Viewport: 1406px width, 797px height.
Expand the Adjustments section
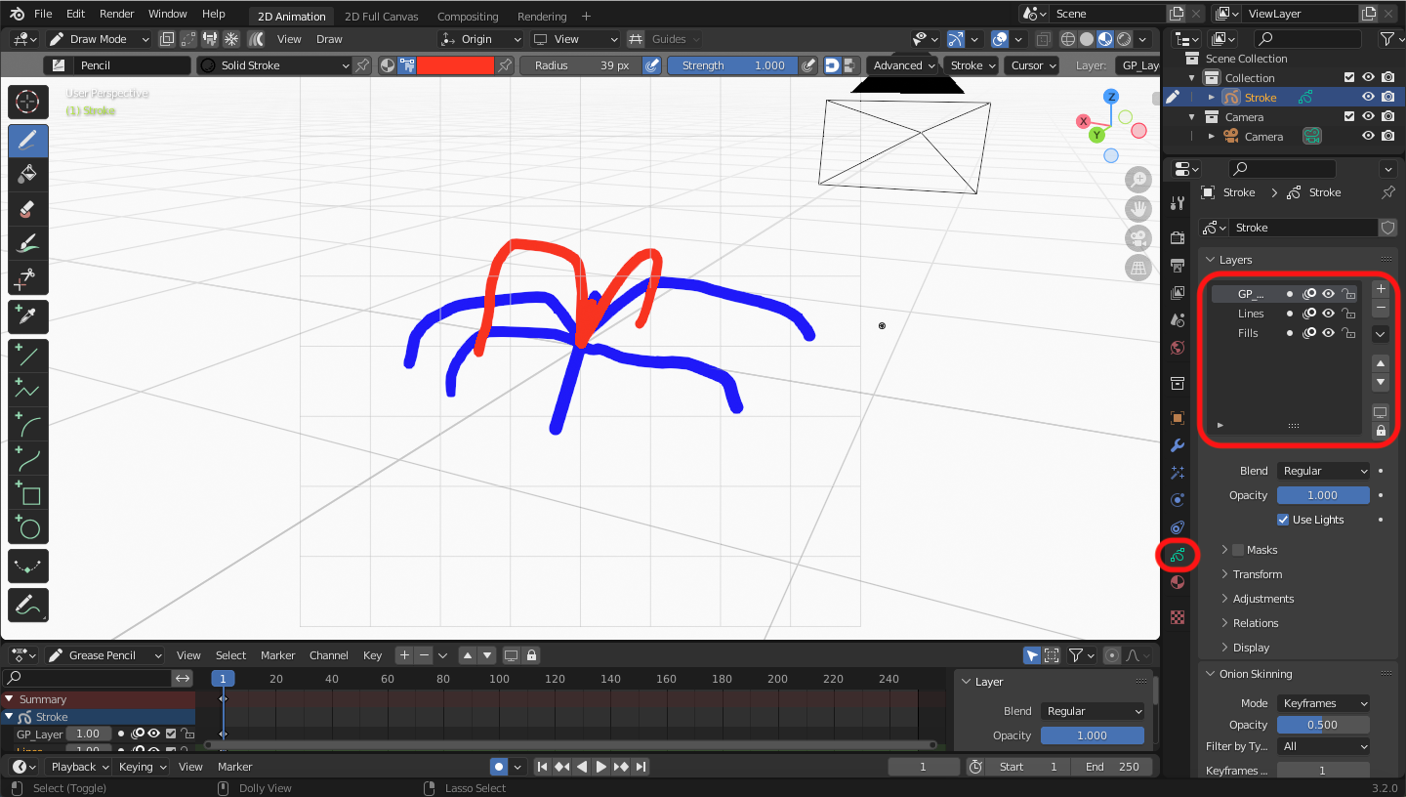coord(1263,599)
